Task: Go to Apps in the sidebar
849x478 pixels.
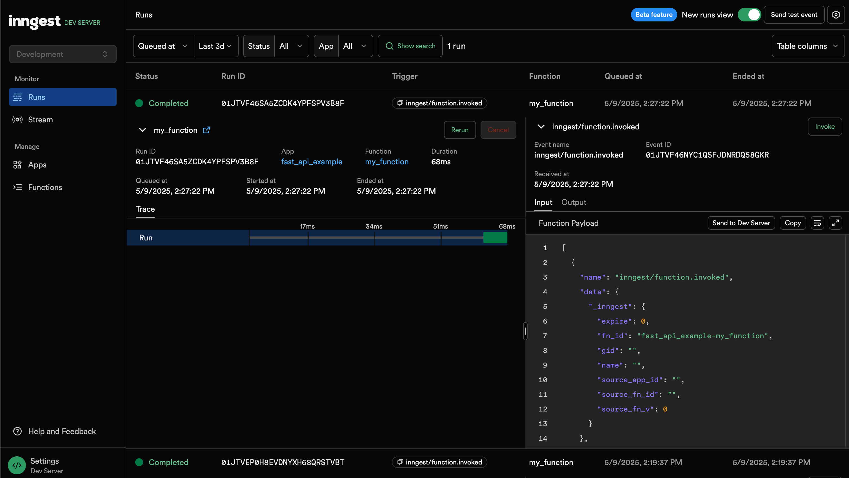Action: pos(37,165)
